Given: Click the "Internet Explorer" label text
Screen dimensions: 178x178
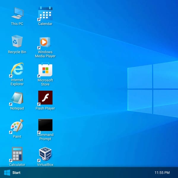Looking at the screenshot, I should [x=17, y=82].
